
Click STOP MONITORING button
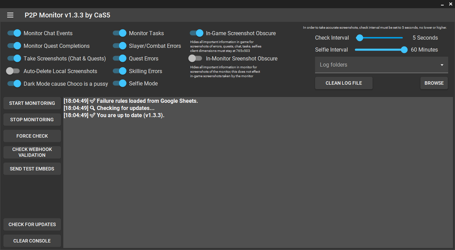32,120
